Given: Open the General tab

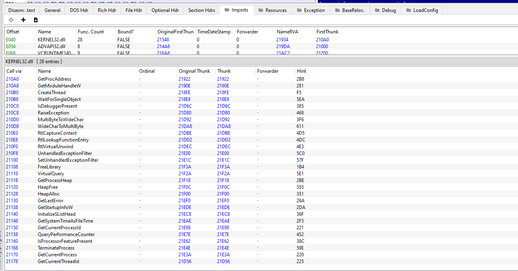Looking at the screenshot, I should [x=52, y=10].
